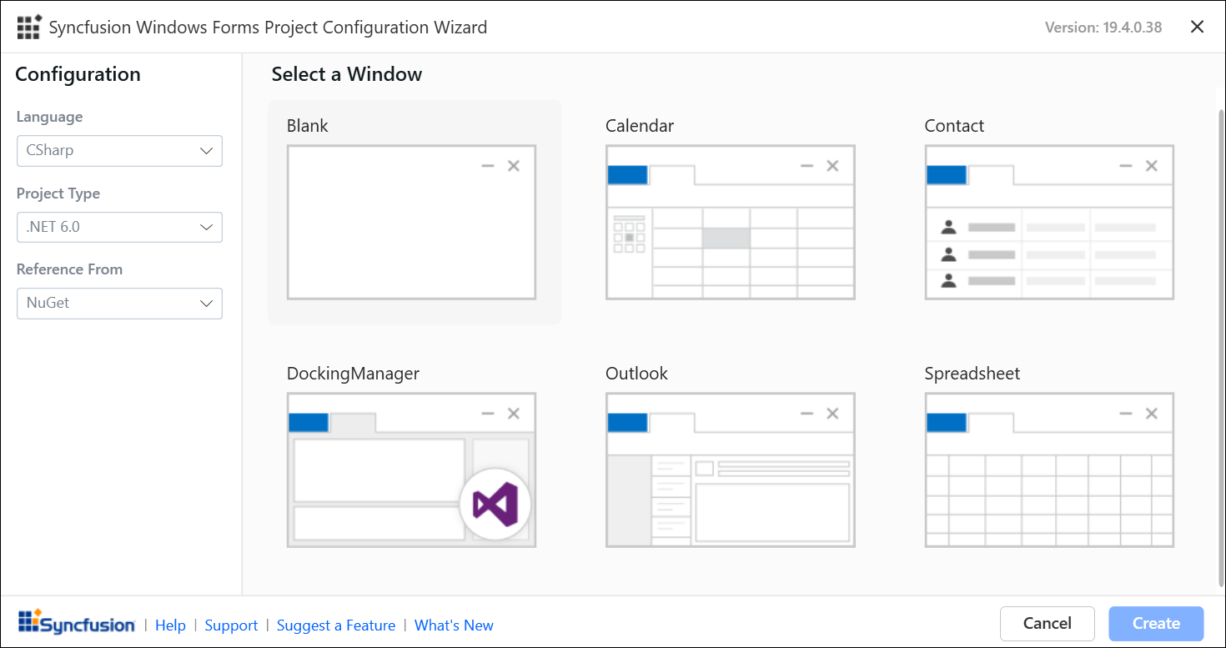Screen dimensions: 1226x648
Task: Select the Blank window template
Action: tap(411, 222)
